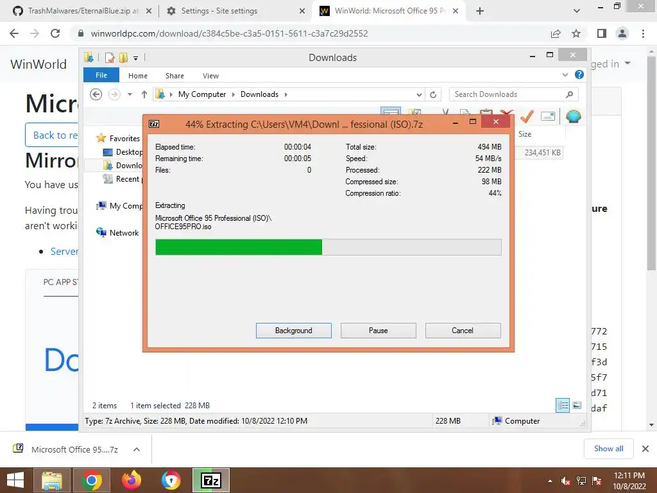This screenshot has height=493, width=657.
Task: Open Windows Start button
Action: (x=15, y=480)
